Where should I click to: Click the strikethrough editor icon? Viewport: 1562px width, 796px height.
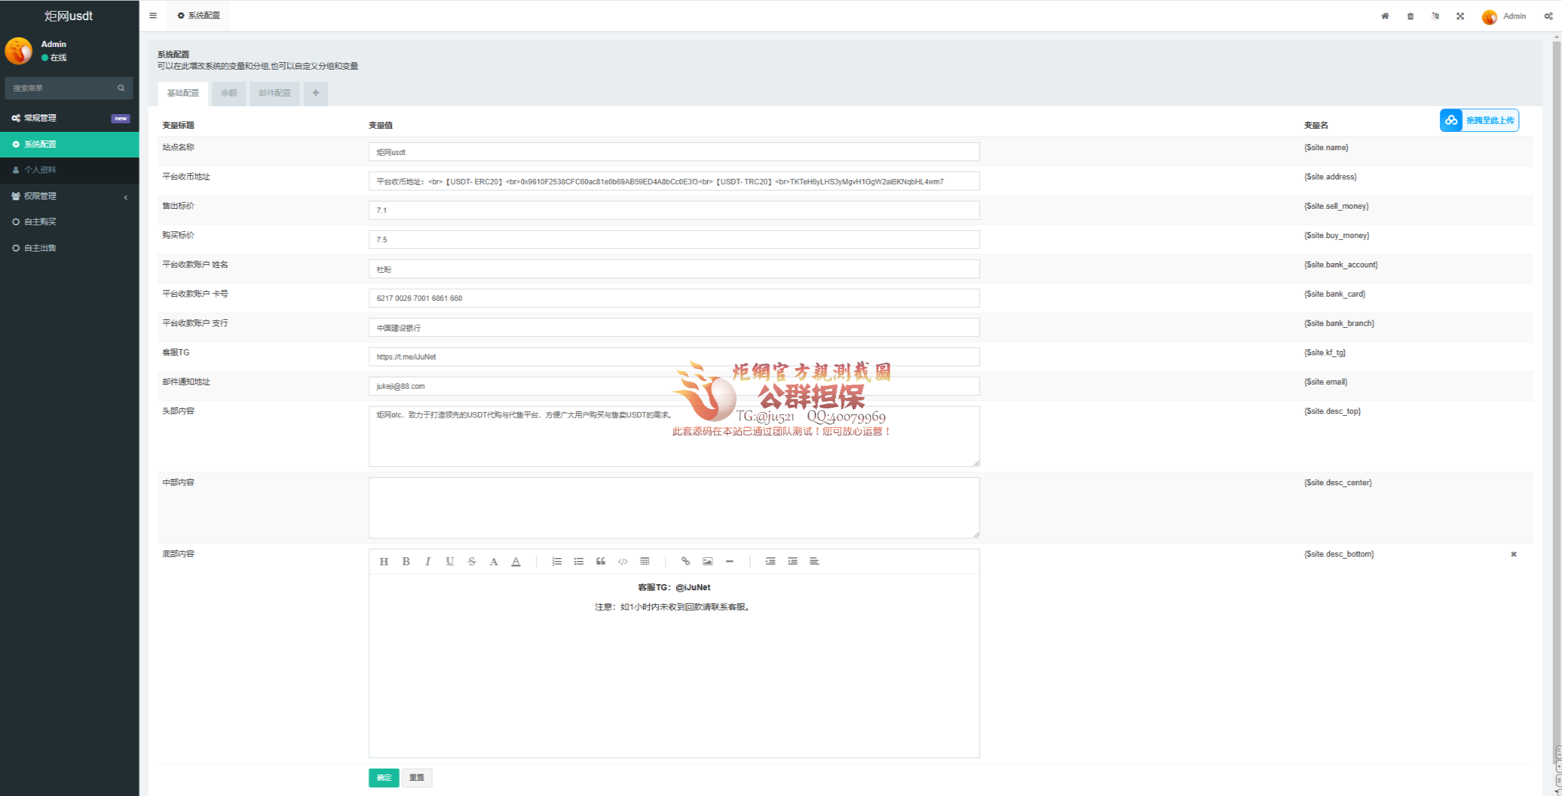(471, 562)
